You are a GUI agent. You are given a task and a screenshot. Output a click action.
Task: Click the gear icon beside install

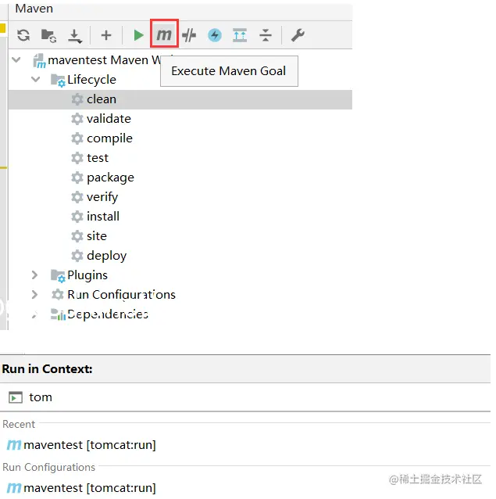[77, 217]
